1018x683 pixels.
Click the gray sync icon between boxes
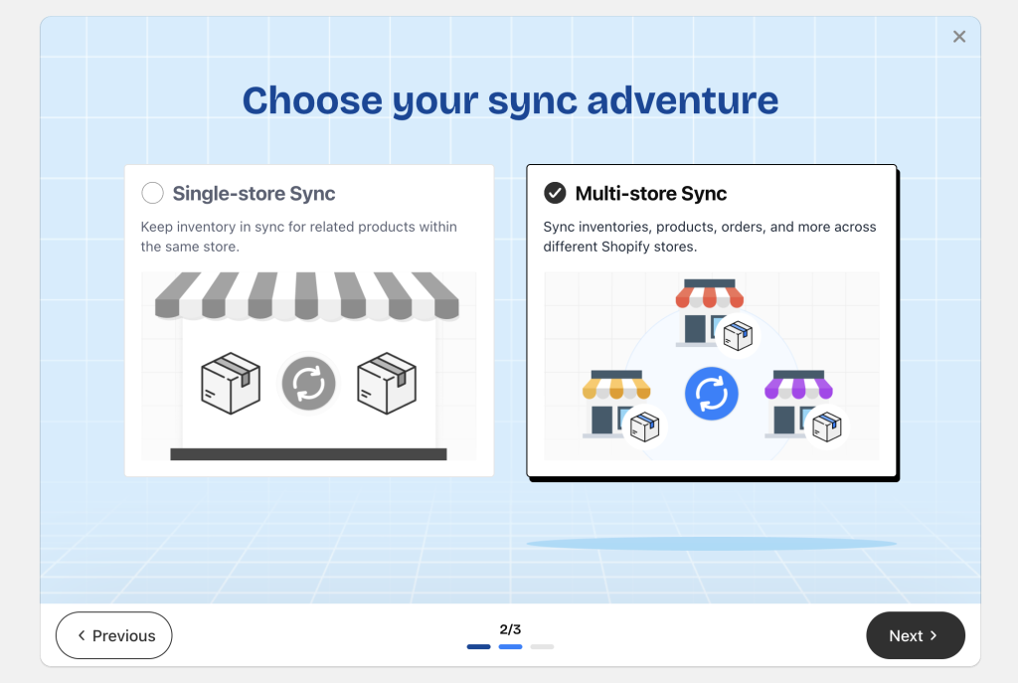[308, 383]
